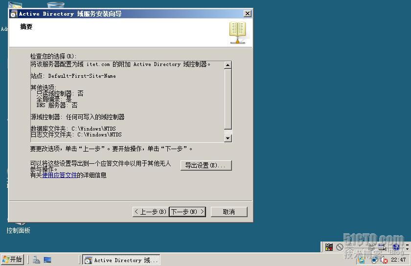Cancel the wizard with 取消 button
411x266 pixels.
point(229,212)
